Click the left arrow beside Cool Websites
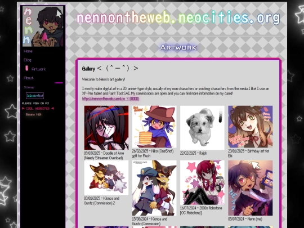 point(23,109)
